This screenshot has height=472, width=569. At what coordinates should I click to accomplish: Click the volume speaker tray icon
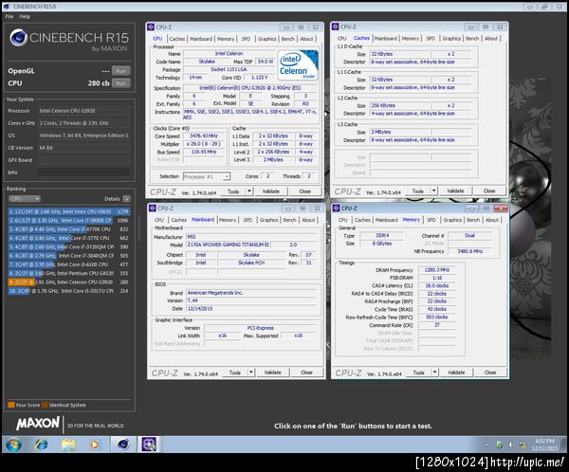tap(511, 445)
